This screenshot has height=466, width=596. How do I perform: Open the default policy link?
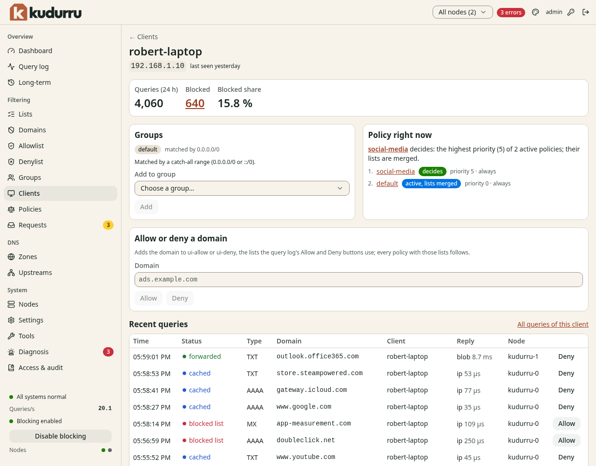(x=387, y=184)
